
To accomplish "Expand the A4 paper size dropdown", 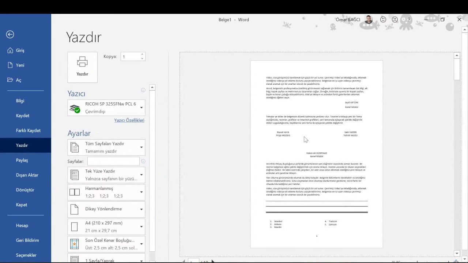I will (x=106, y=226).
